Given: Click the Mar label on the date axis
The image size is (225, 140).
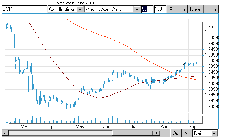Looking at the screenshot, I should tap(25, 126).
